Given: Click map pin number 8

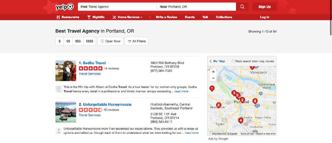Looking at the screenshot, I should [x=219, y=105].
